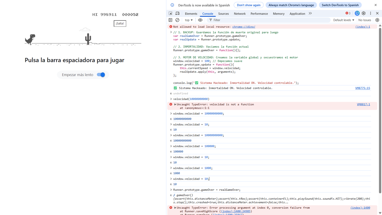Open DevTools settings gear icon
The width and height of the screenshot is (382, 215).
click(x=364, y=13)
